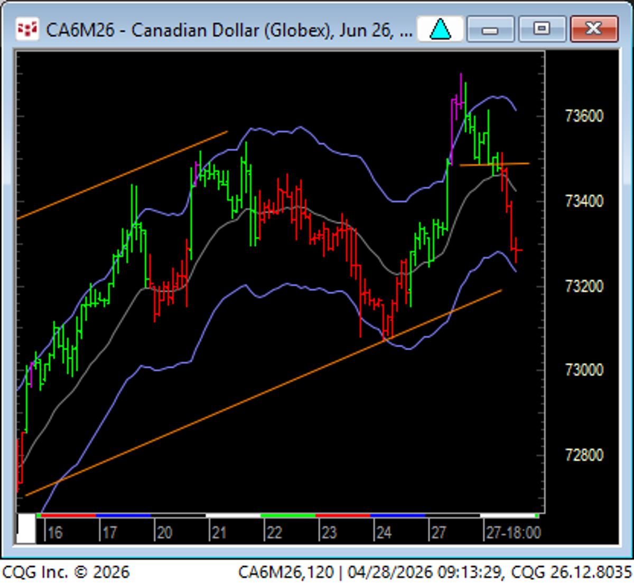
Task: Click the CQG chart window icon
Action: click(27, 29)
